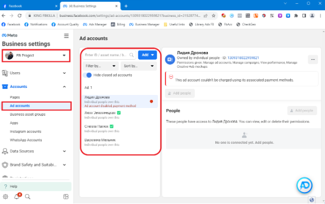Open the Filter by dropdown

click(100, 66)
